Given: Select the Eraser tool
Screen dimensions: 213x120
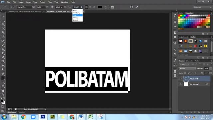Looking at the screenshot, I should pyautogui.click(x=3, y=57).
